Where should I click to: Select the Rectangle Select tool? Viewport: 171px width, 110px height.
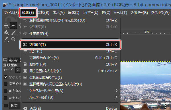[13, 25]
